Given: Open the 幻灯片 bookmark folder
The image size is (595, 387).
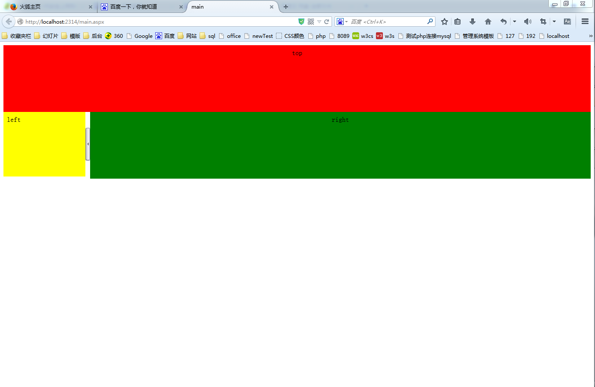Looking at the screenshot, I should (x=46, y=36).
